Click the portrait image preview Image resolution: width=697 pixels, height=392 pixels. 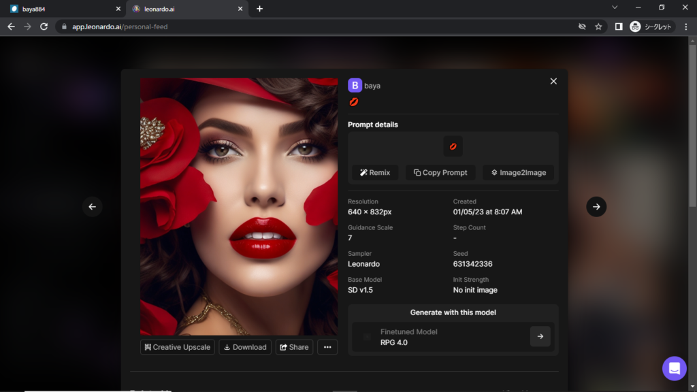click(238, 206)
